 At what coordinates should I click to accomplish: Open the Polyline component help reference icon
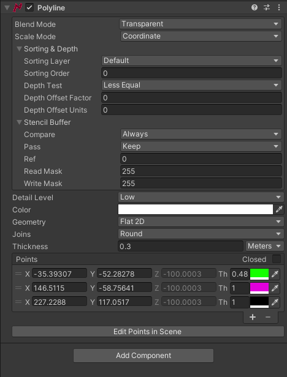[254, 7]
